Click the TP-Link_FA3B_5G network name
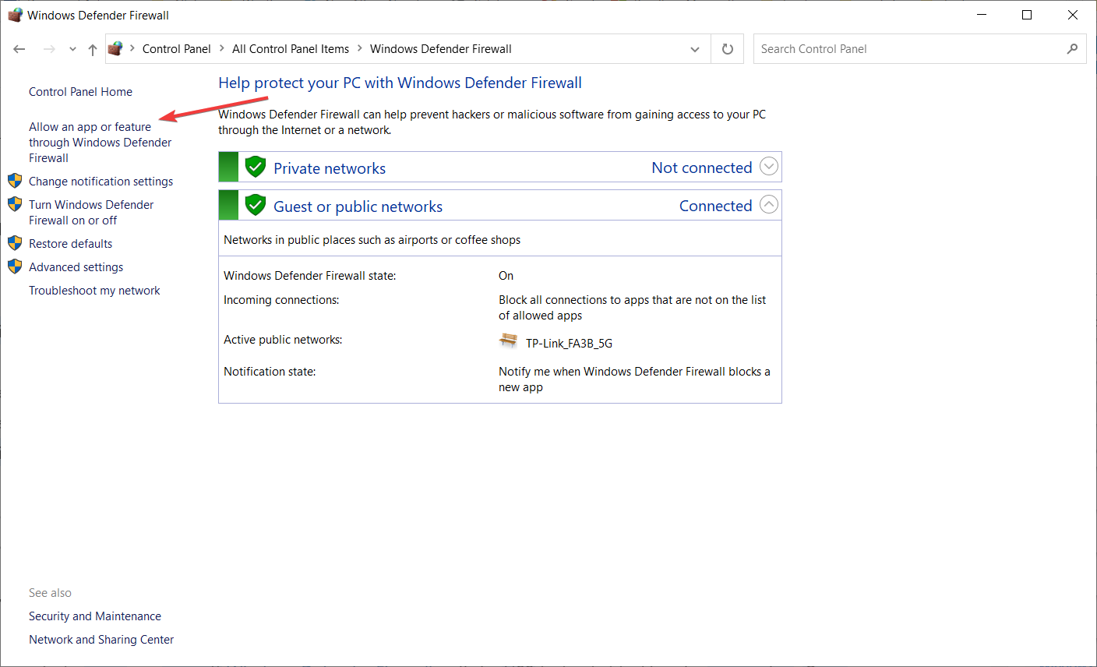1097x667 pixels. pyautogui.click(x=570, y=344)
